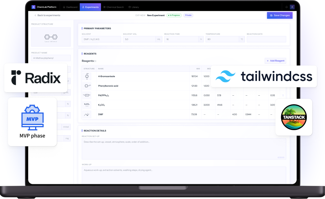Edit the Temperature field showing 80
This screenshot has height=199, width=325.
[222, 39]
